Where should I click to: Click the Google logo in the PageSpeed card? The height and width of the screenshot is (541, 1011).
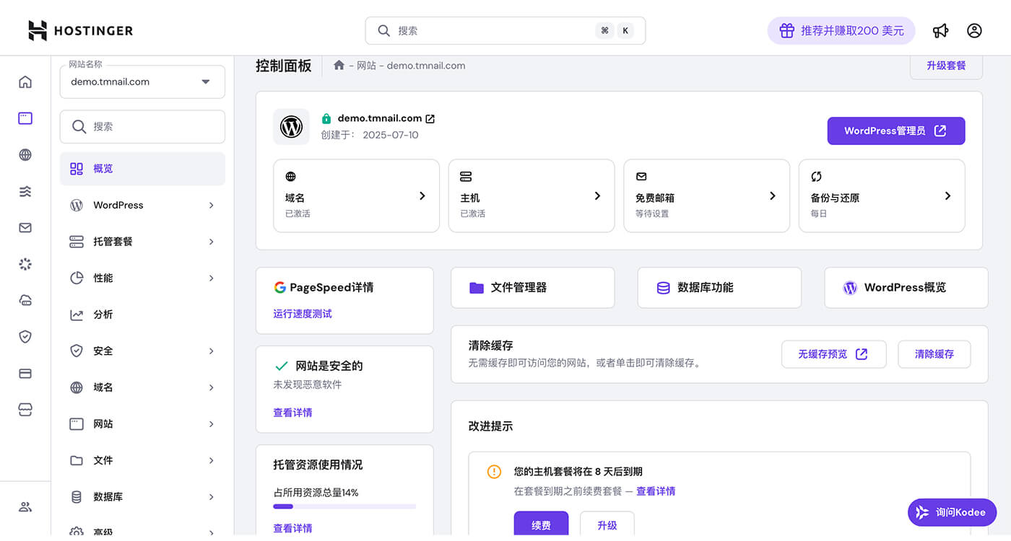[x=279, y=287]
